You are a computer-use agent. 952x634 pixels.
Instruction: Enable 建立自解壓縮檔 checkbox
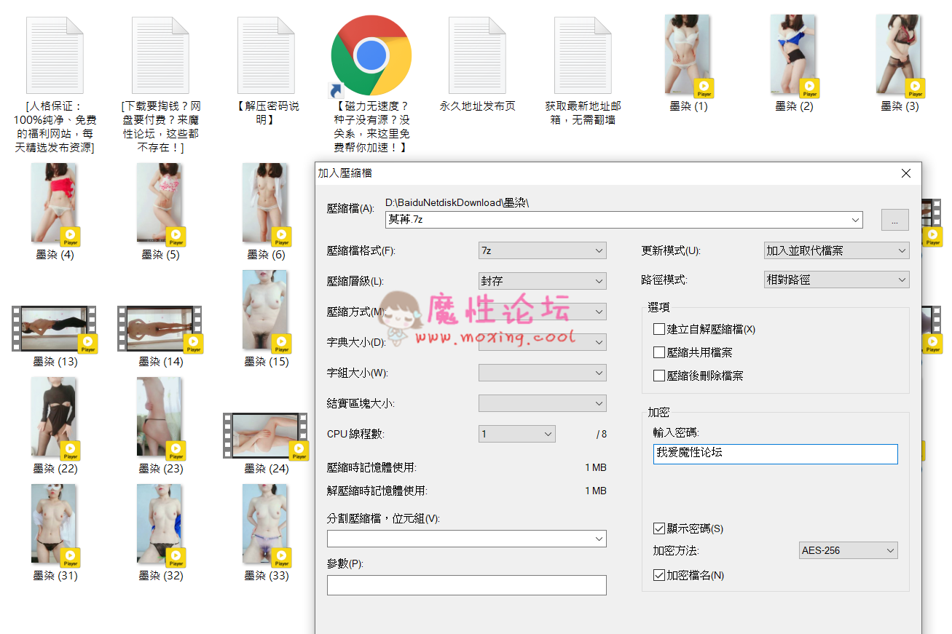659,329
